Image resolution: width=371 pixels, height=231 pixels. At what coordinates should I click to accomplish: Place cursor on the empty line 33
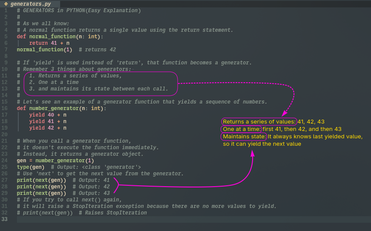tap(131, 219)
